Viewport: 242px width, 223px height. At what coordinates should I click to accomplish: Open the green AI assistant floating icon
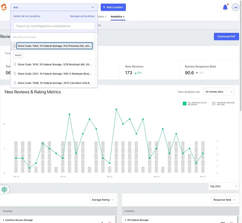[x=4, y=190]
